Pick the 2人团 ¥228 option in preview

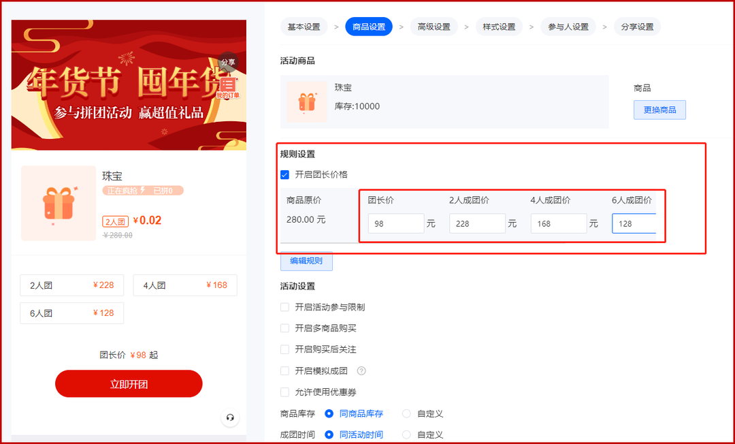[x=71, y=285]
